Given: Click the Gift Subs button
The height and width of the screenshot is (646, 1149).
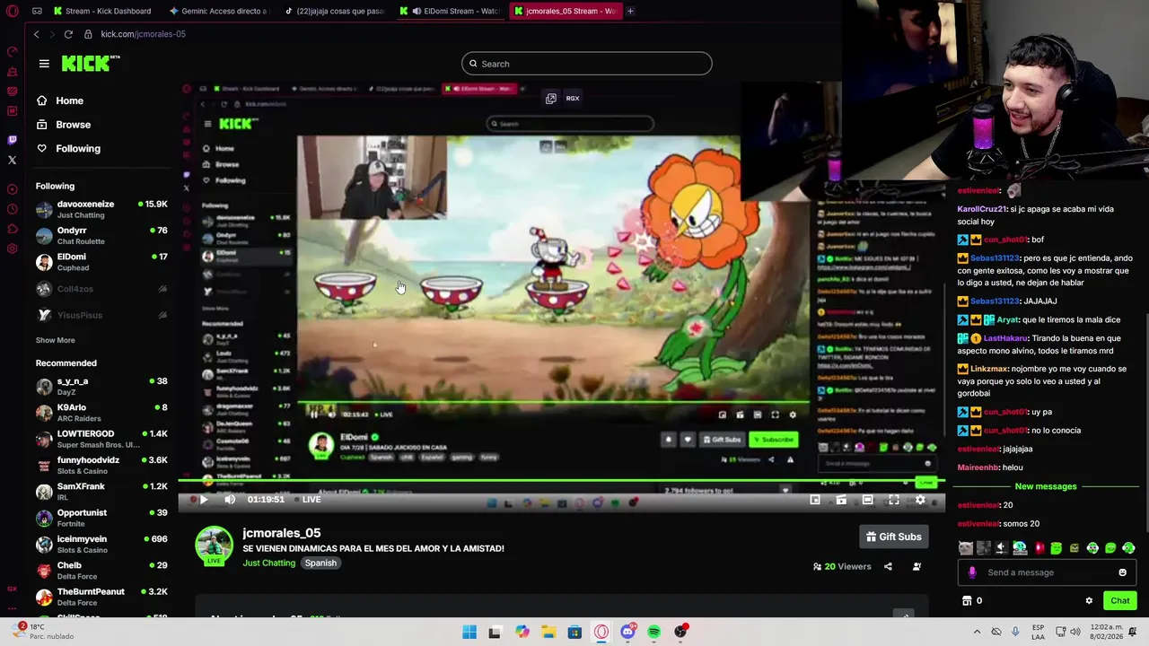Looking at the screenshot, I should (x=893, y=537).
